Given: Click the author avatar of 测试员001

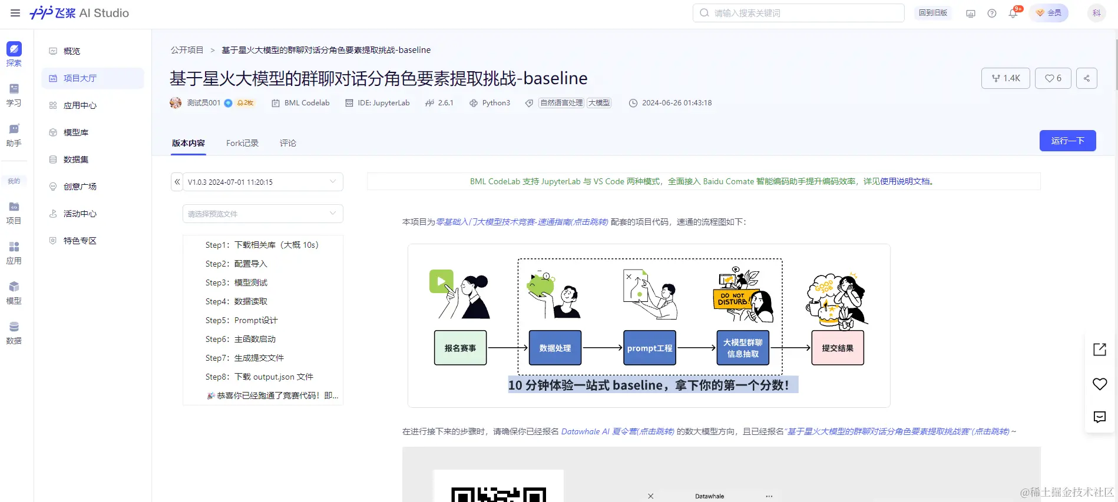Looking at the screenshot, I should tap(176, 103).
